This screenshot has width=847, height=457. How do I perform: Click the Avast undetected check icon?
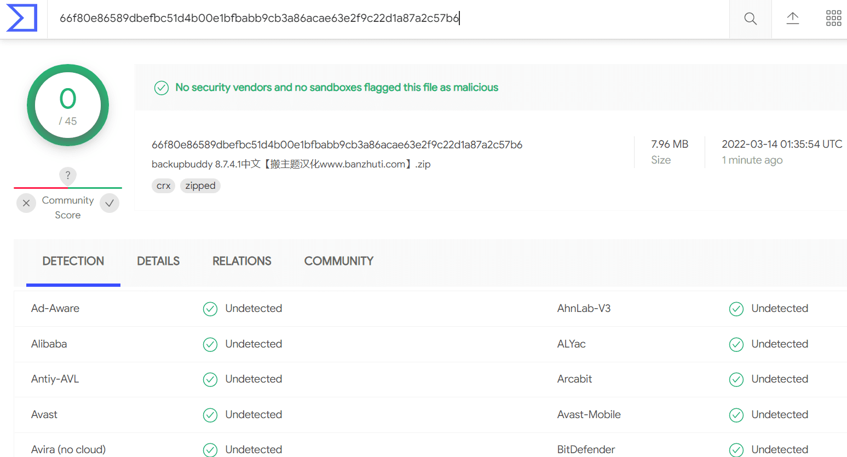(x=210, y=415)
